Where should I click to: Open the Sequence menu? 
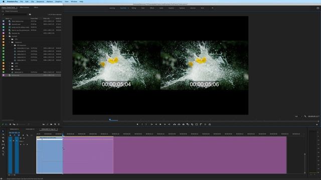[x=40, y=1]
